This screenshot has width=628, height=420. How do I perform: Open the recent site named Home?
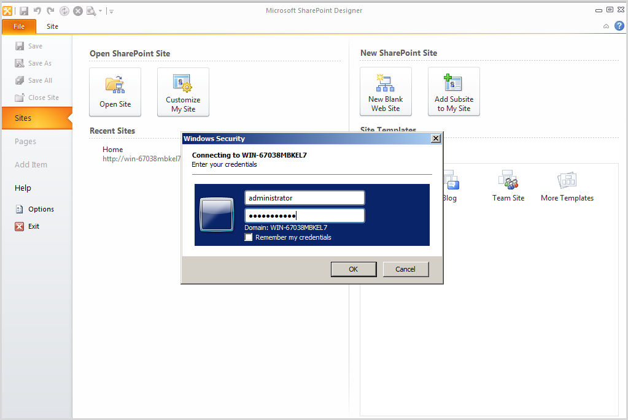[x=112, y=150]
